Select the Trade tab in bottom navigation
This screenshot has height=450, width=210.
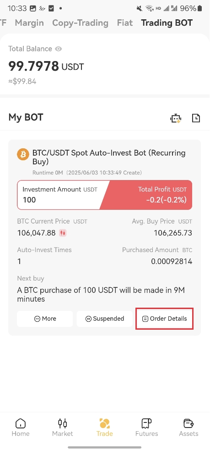tap(104, 427)
